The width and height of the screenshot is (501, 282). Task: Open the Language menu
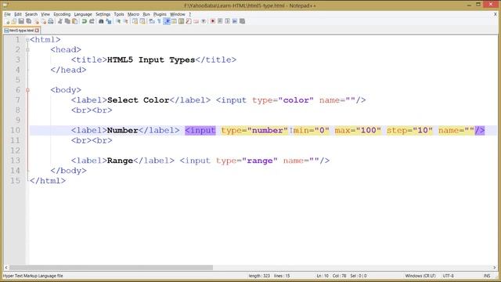click(83, 14)
